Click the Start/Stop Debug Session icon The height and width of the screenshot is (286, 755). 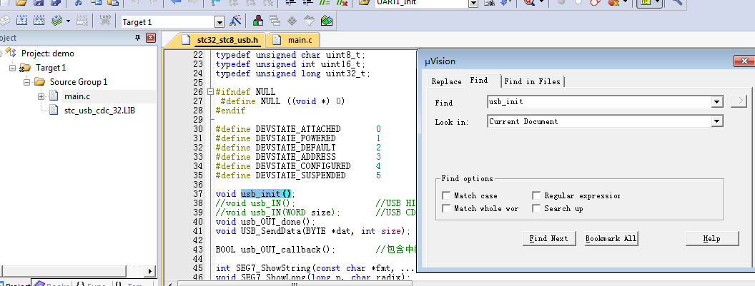coord(529,2)
